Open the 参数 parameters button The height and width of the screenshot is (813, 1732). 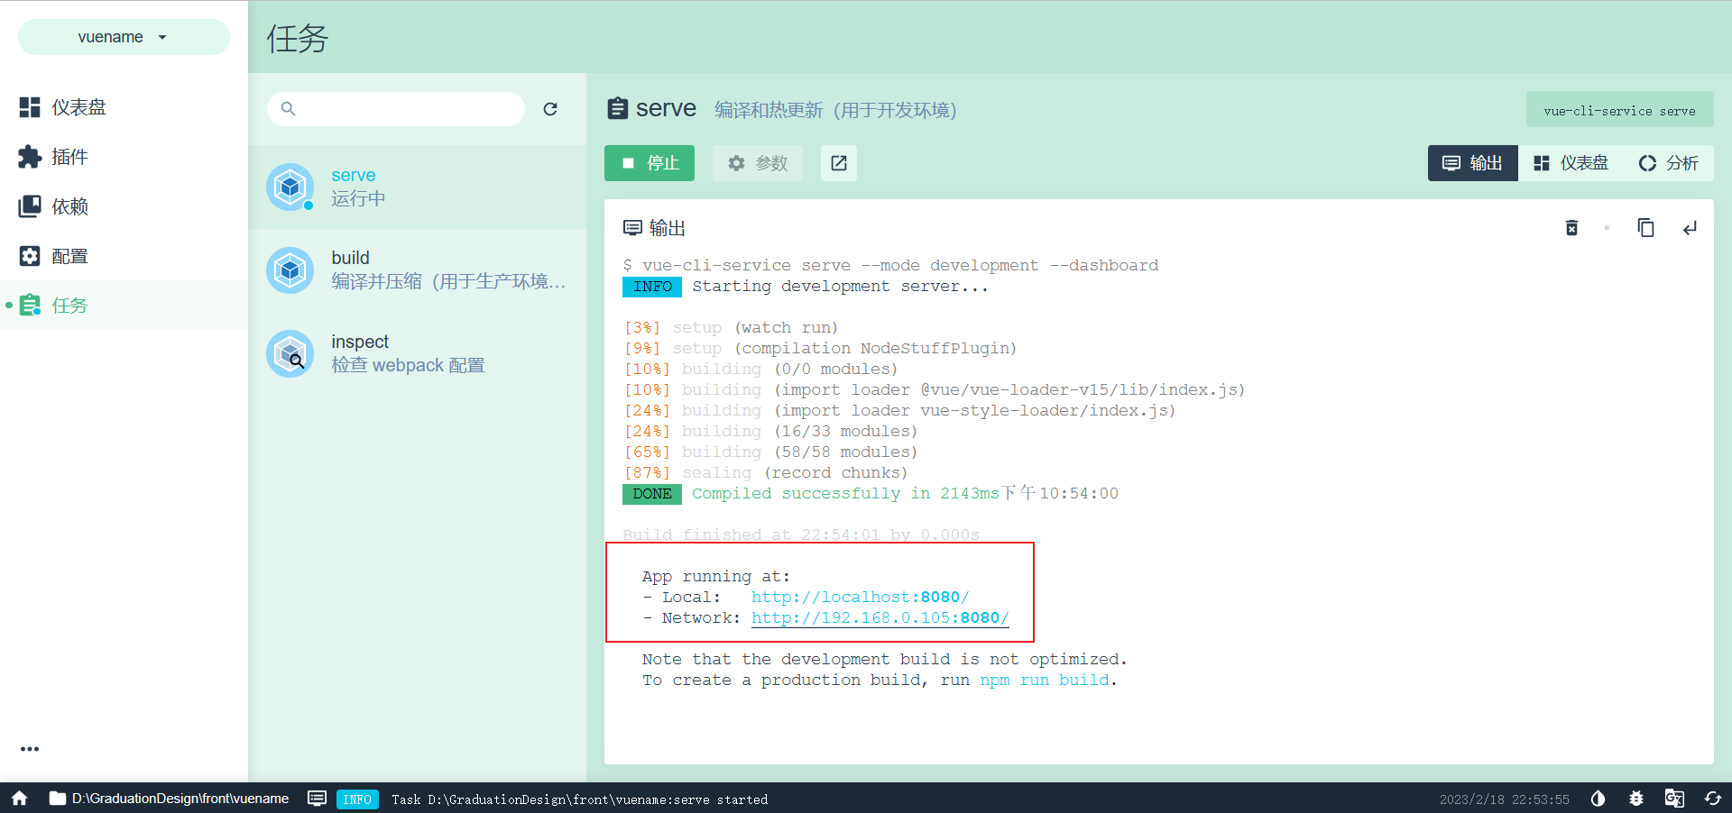[758, 163]
